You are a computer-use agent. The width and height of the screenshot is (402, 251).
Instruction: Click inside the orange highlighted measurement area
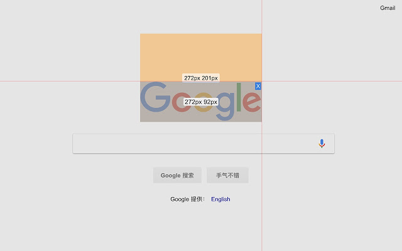pos(201,57)
